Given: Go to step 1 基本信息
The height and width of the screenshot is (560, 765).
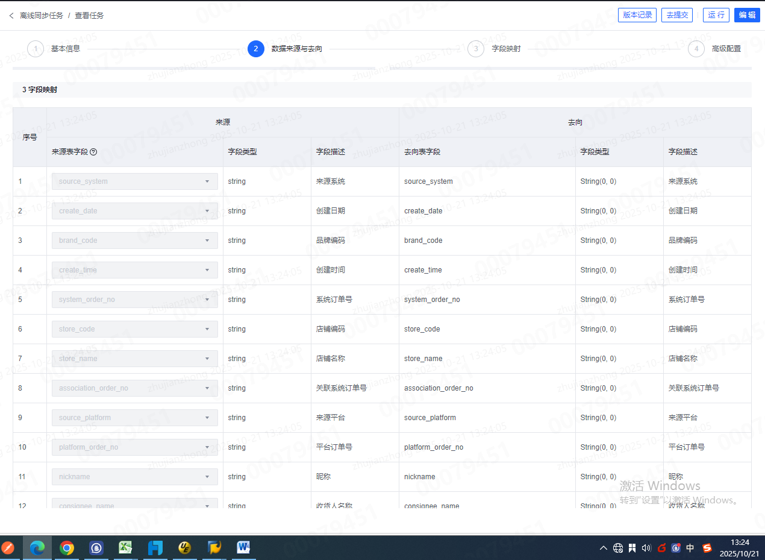Looking at the screenshot, I should 36,49.
